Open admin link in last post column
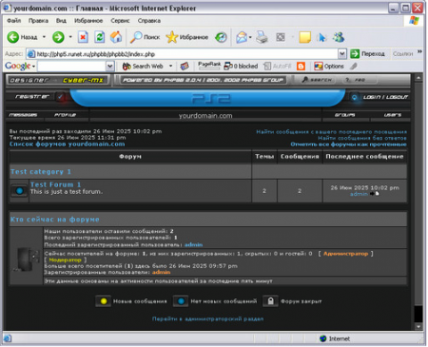The height and width of the screenshot is (347, 428). click(x=359, y=194)
